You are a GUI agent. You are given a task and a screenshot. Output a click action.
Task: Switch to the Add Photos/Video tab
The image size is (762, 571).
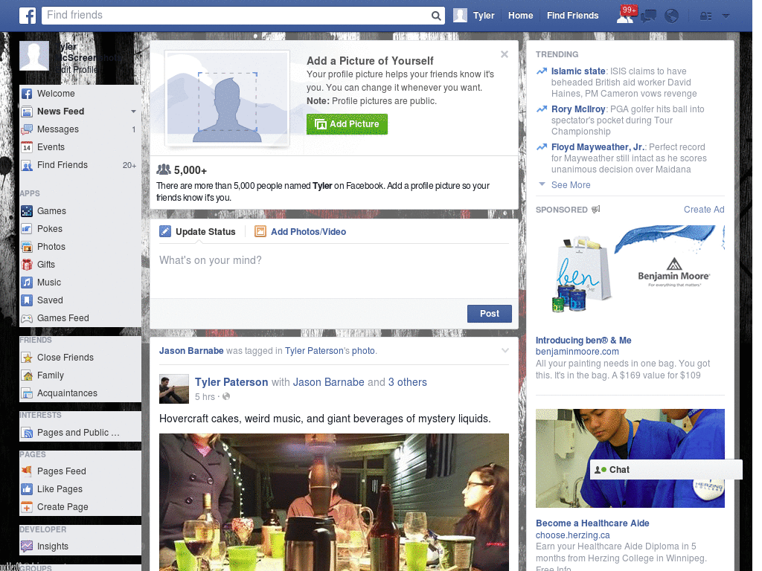pyautogui.click(x=308, y=231)
